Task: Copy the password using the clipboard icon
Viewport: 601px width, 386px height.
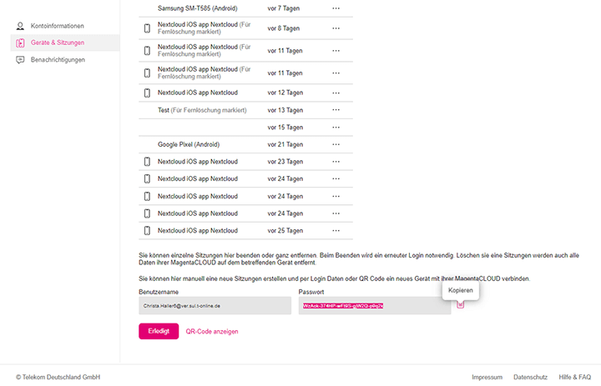Action: [460, 305]
